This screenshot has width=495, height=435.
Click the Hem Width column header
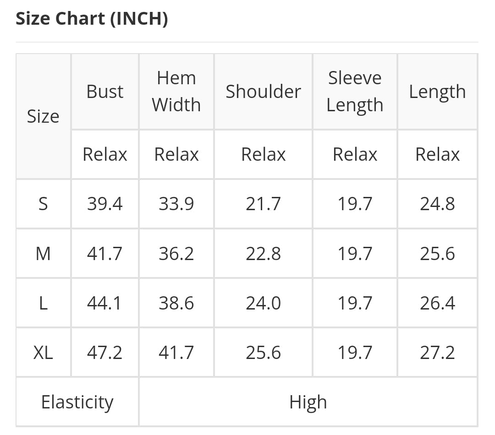coord(176,92)
